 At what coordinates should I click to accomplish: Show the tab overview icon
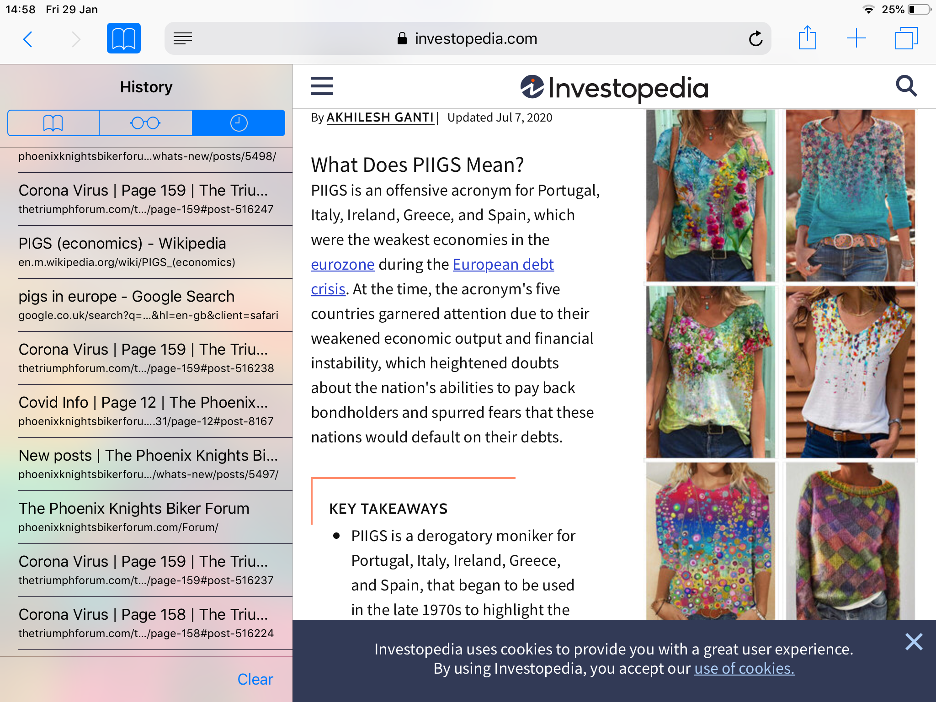pyautogui.click(x=906, y=38)
